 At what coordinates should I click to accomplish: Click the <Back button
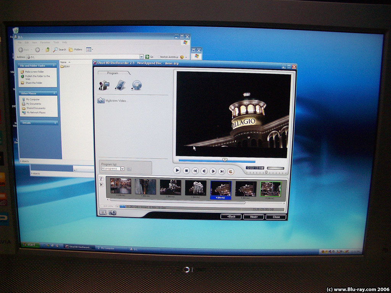click(x=231, y=217)
